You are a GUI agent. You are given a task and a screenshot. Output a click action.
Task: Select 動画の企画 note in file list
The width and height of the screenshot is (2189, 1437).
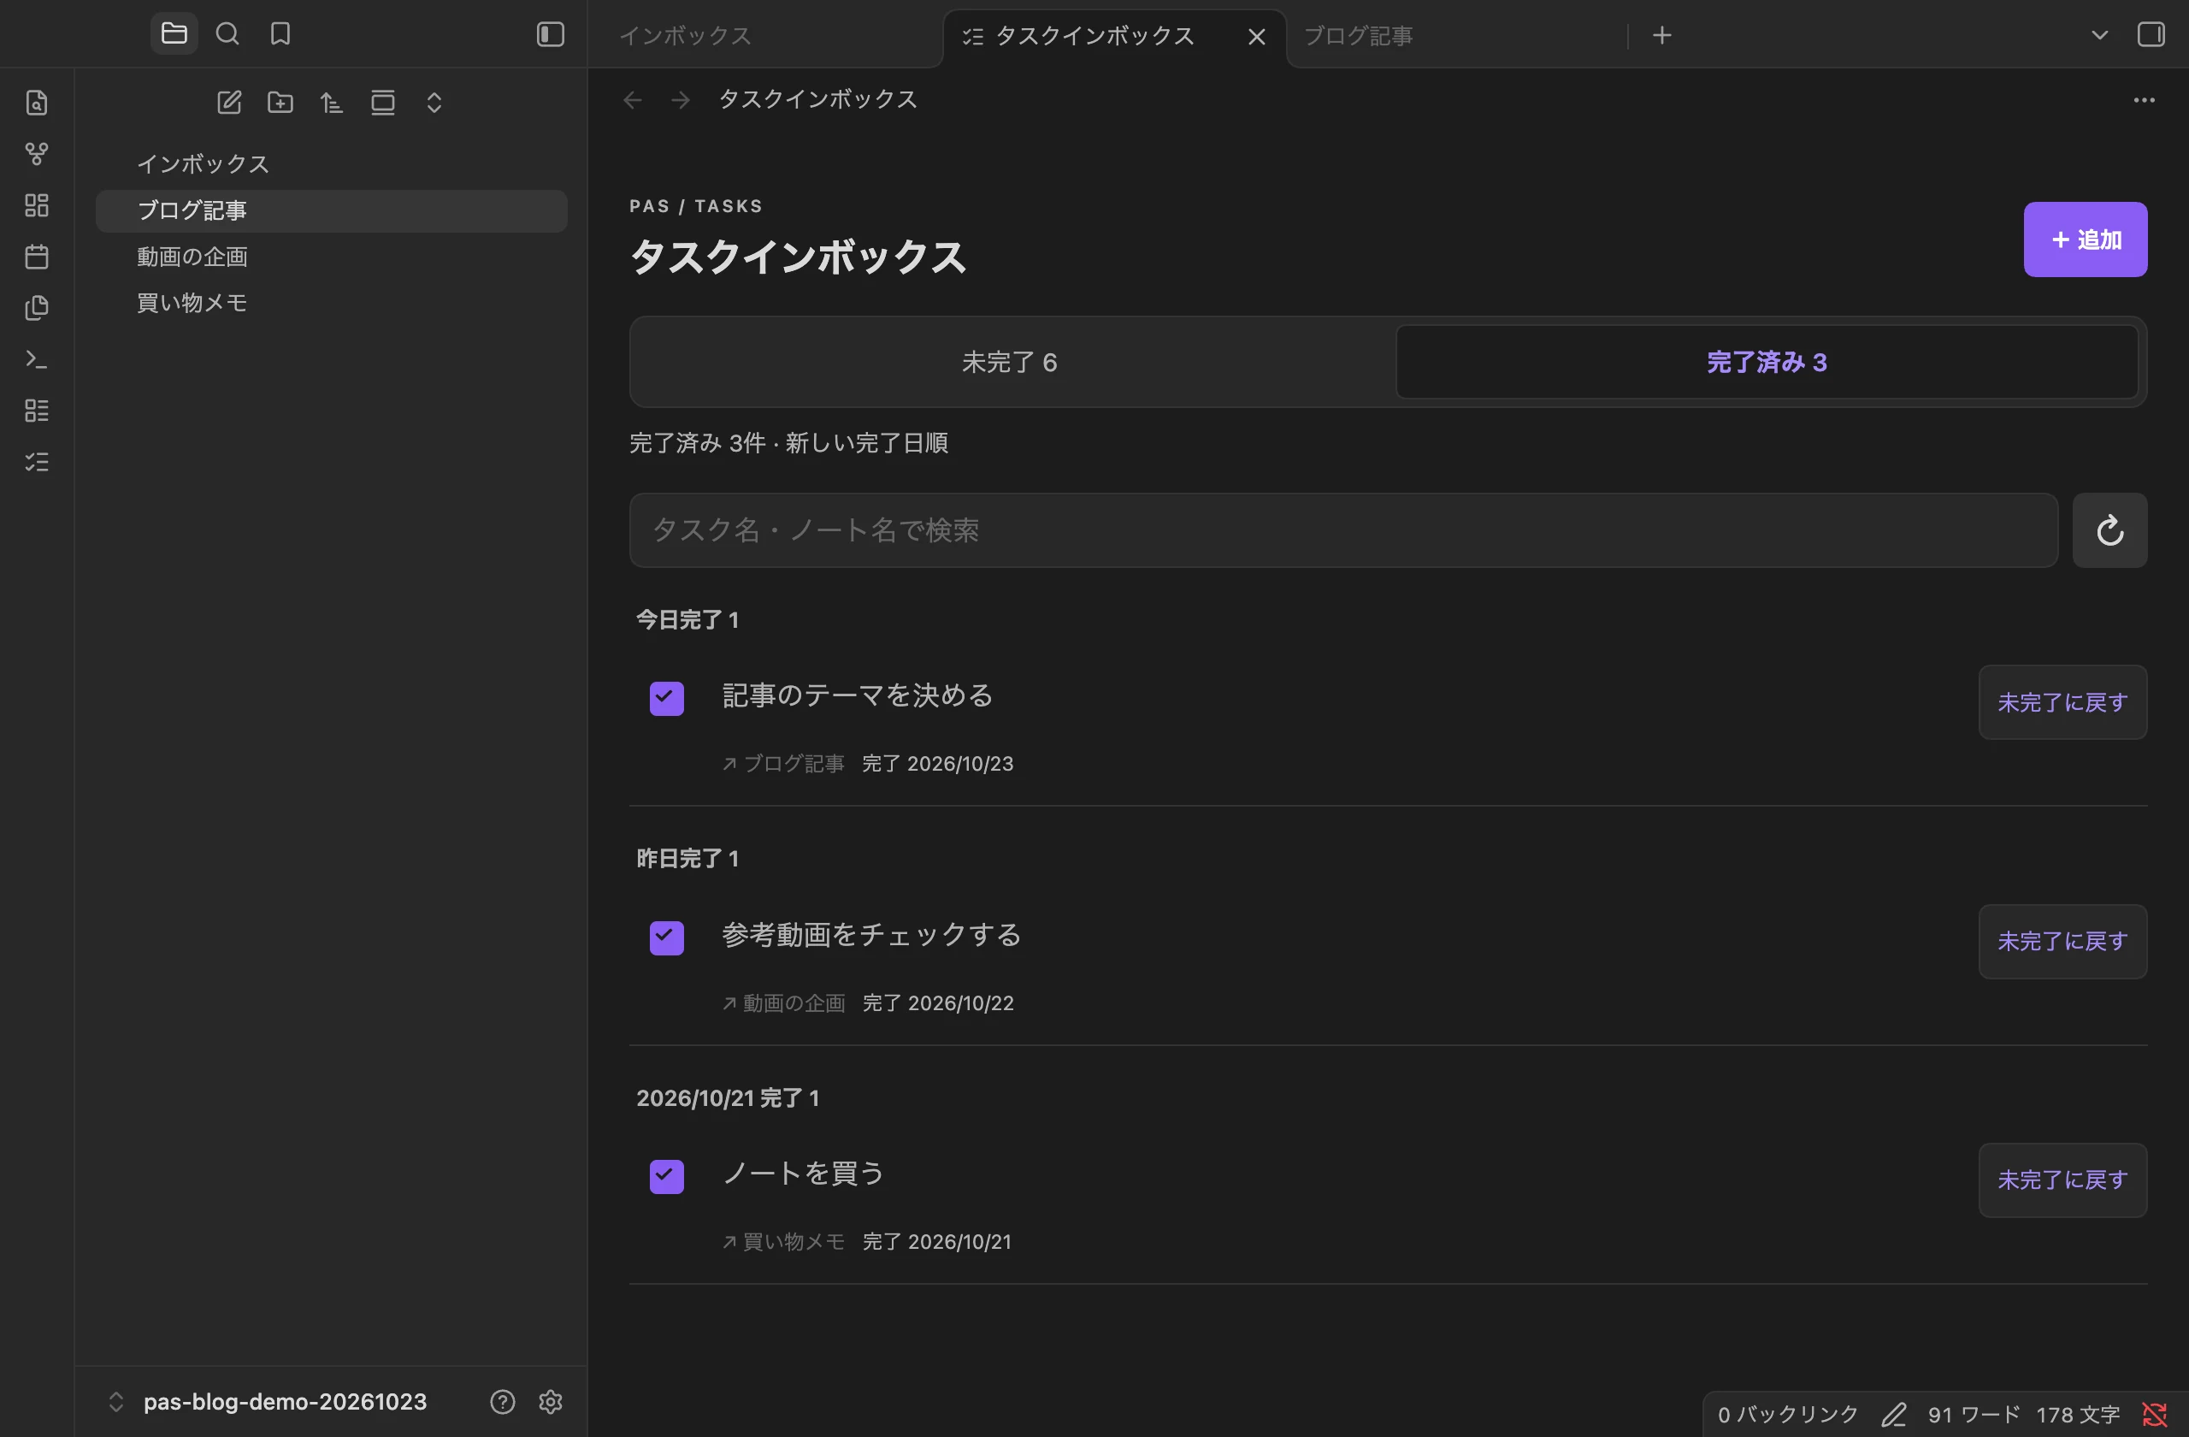(x=331, y=257)
